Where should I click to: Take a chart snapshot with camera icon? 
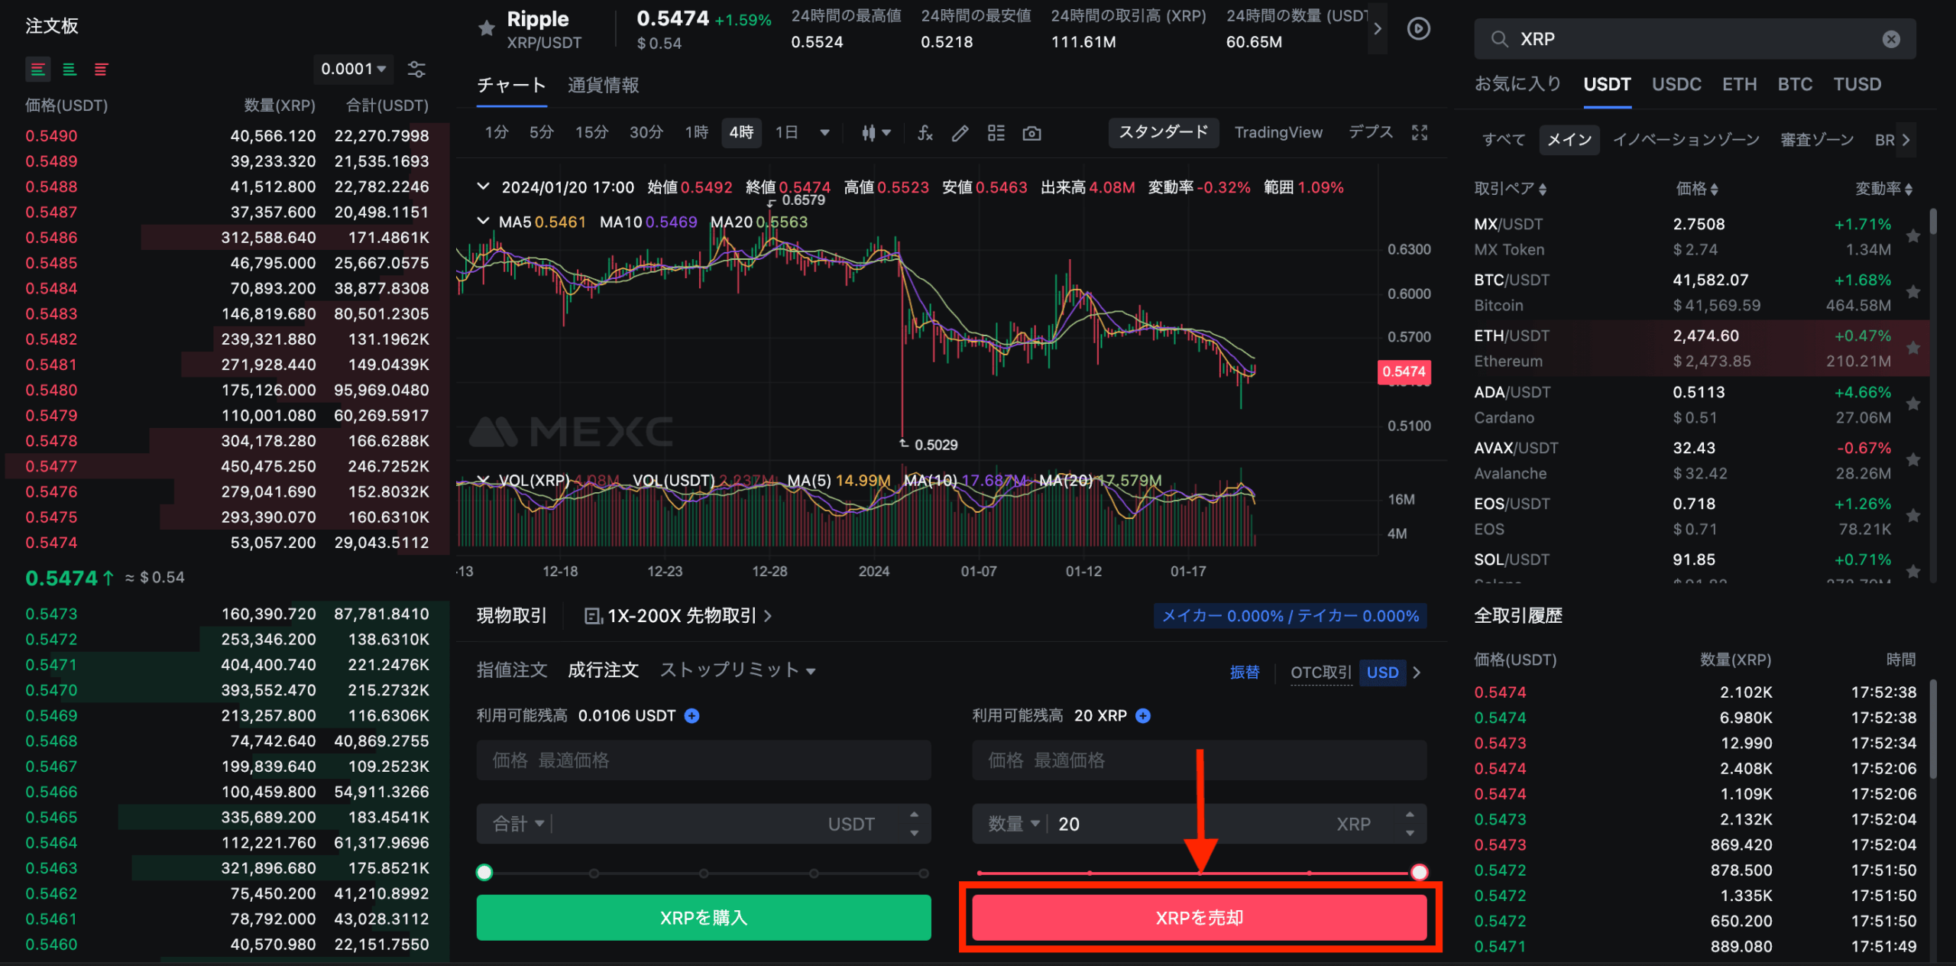[1032, 133]
